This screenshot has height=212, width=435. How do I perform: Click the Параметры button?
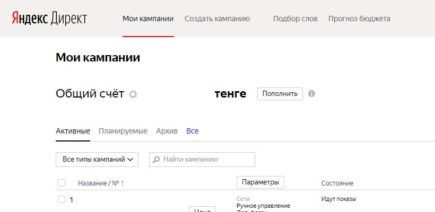click(x=260, y=182)
